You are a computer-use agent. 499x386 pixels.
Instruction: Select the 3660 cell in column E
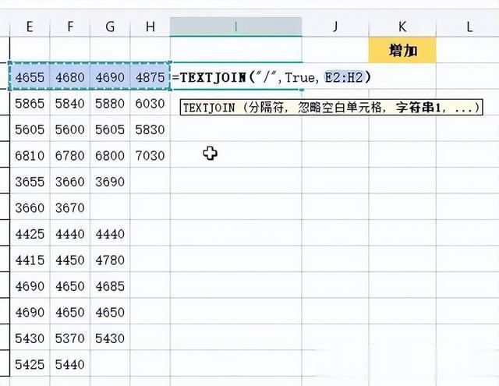click(x=30, y=207)
